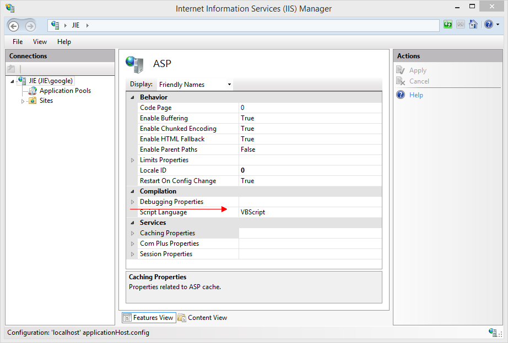Click the JIE server node icon

click(x=22, y=81)
